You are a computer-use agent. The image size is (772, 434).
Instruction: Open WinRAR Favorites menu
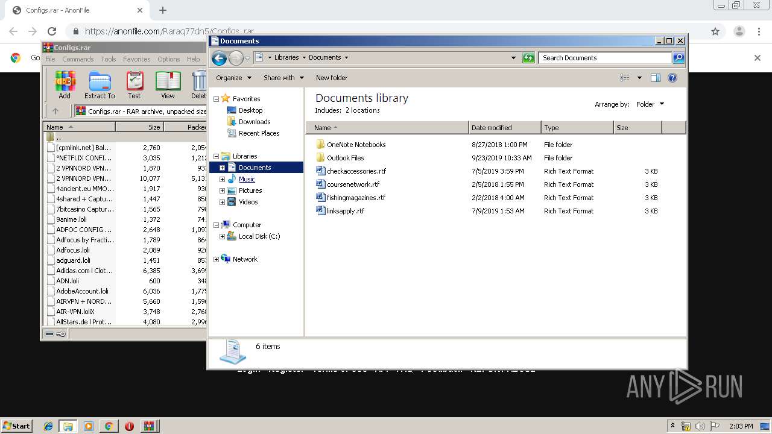coord(137,59)
